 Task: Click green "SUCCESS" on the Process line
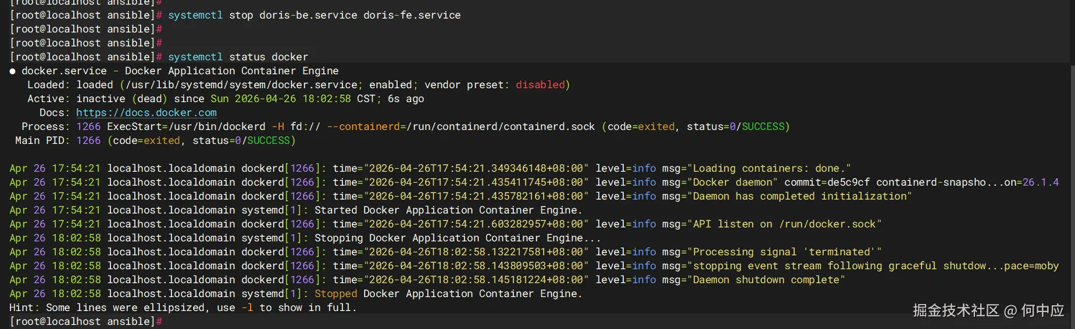click(x=763, y=126)
